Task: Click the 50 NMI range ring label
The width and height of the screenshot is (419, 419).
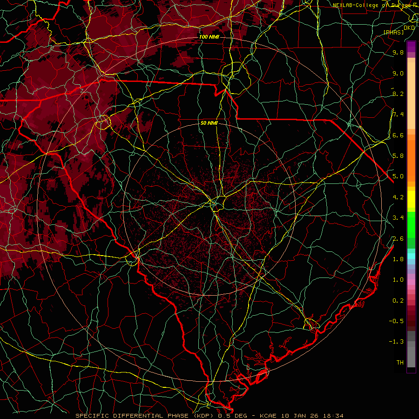Action: (x=209, y=123)
